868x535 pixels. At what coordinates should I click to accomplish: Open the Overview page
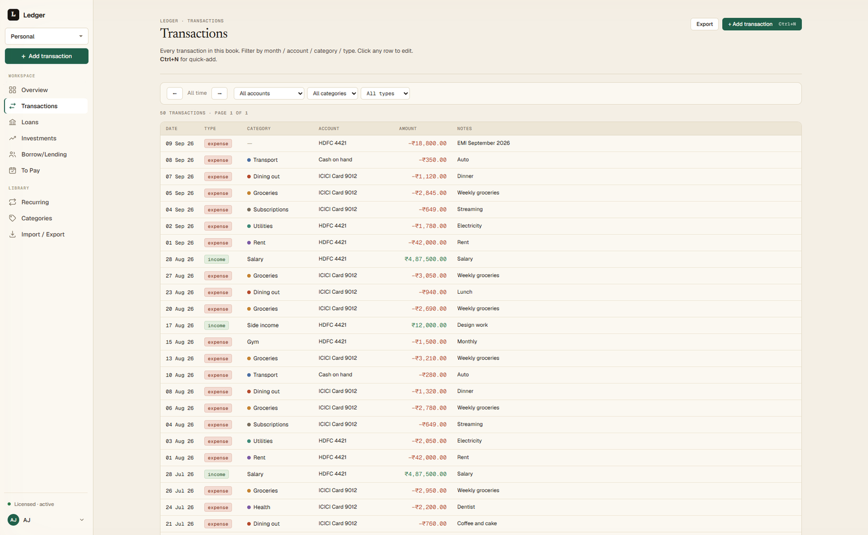tap(46, 90)
